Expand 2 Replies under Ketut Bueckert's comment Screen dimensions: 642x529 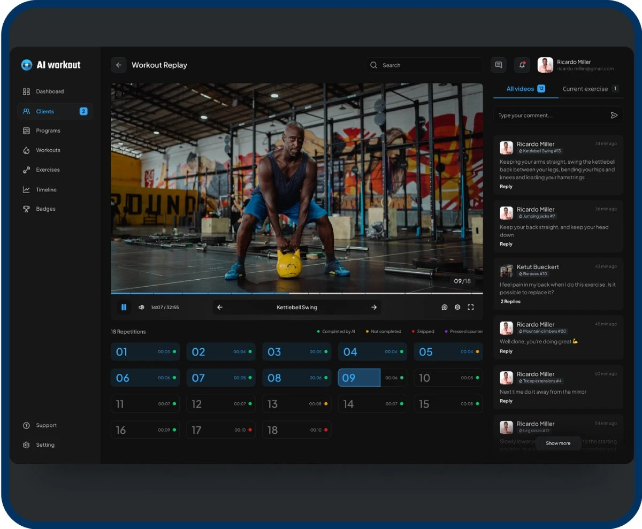coord(510,302)
